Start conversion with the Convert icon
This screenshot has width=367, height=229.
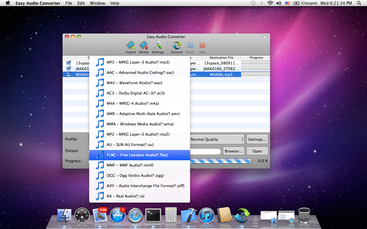(x=177, y=46)
